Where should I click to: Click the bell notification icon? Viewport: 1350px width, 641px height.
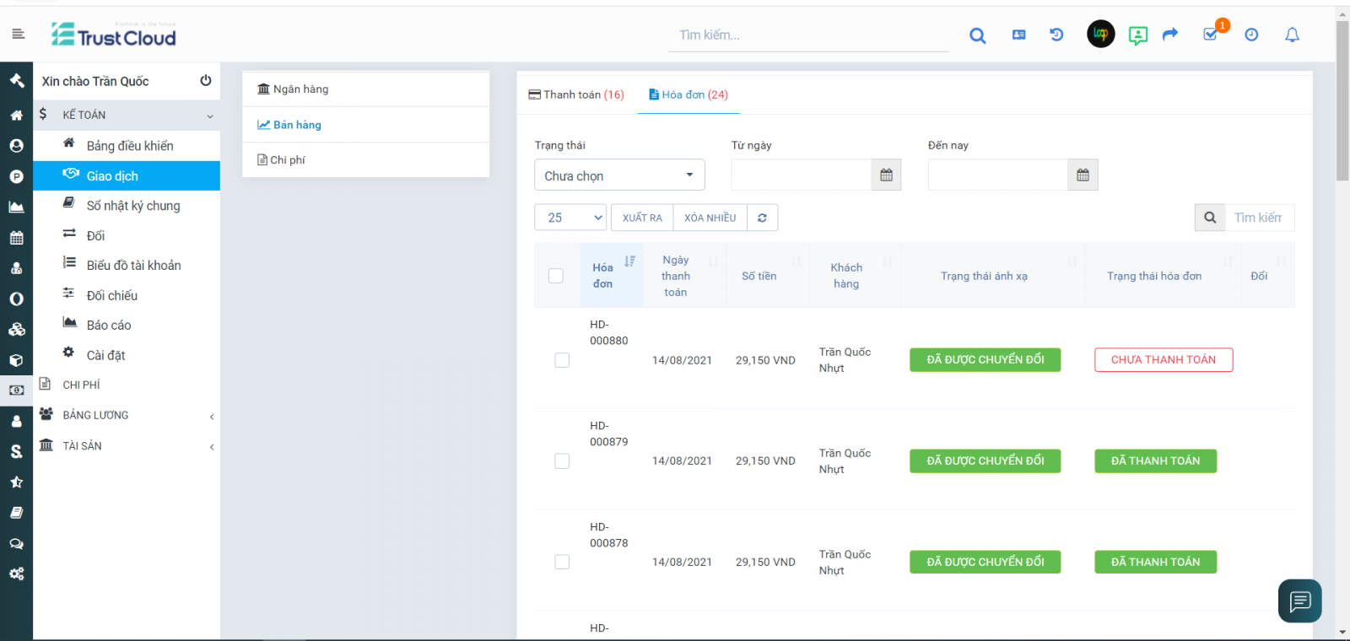coord(1292,35)
